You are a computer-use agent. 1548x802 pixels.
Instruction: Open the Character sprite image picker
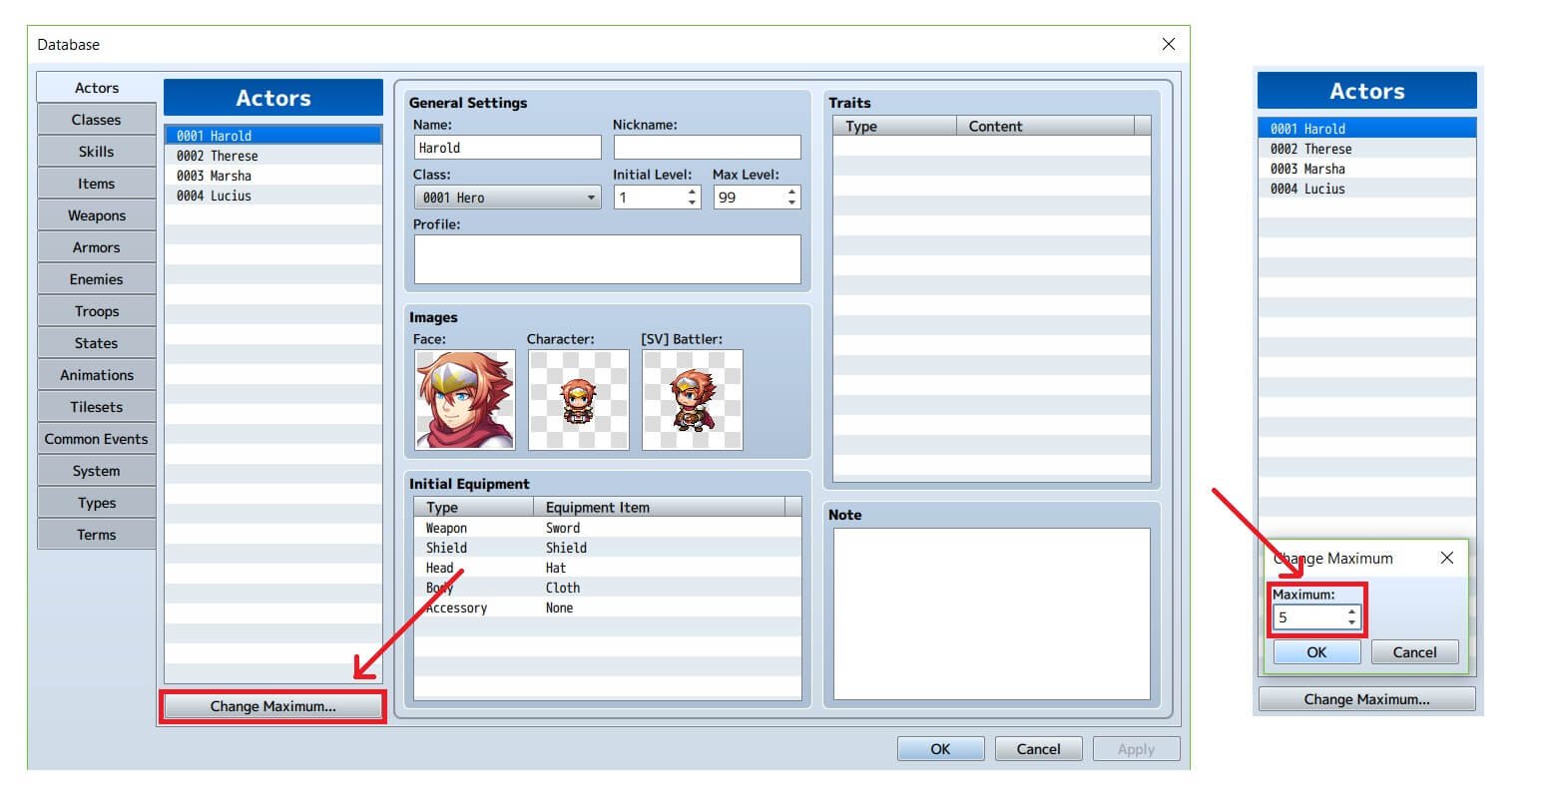(x=579, y=399)
